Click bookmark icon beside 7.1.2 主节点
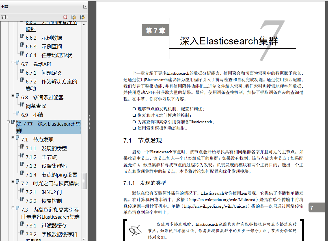 (x=22, y=156)
